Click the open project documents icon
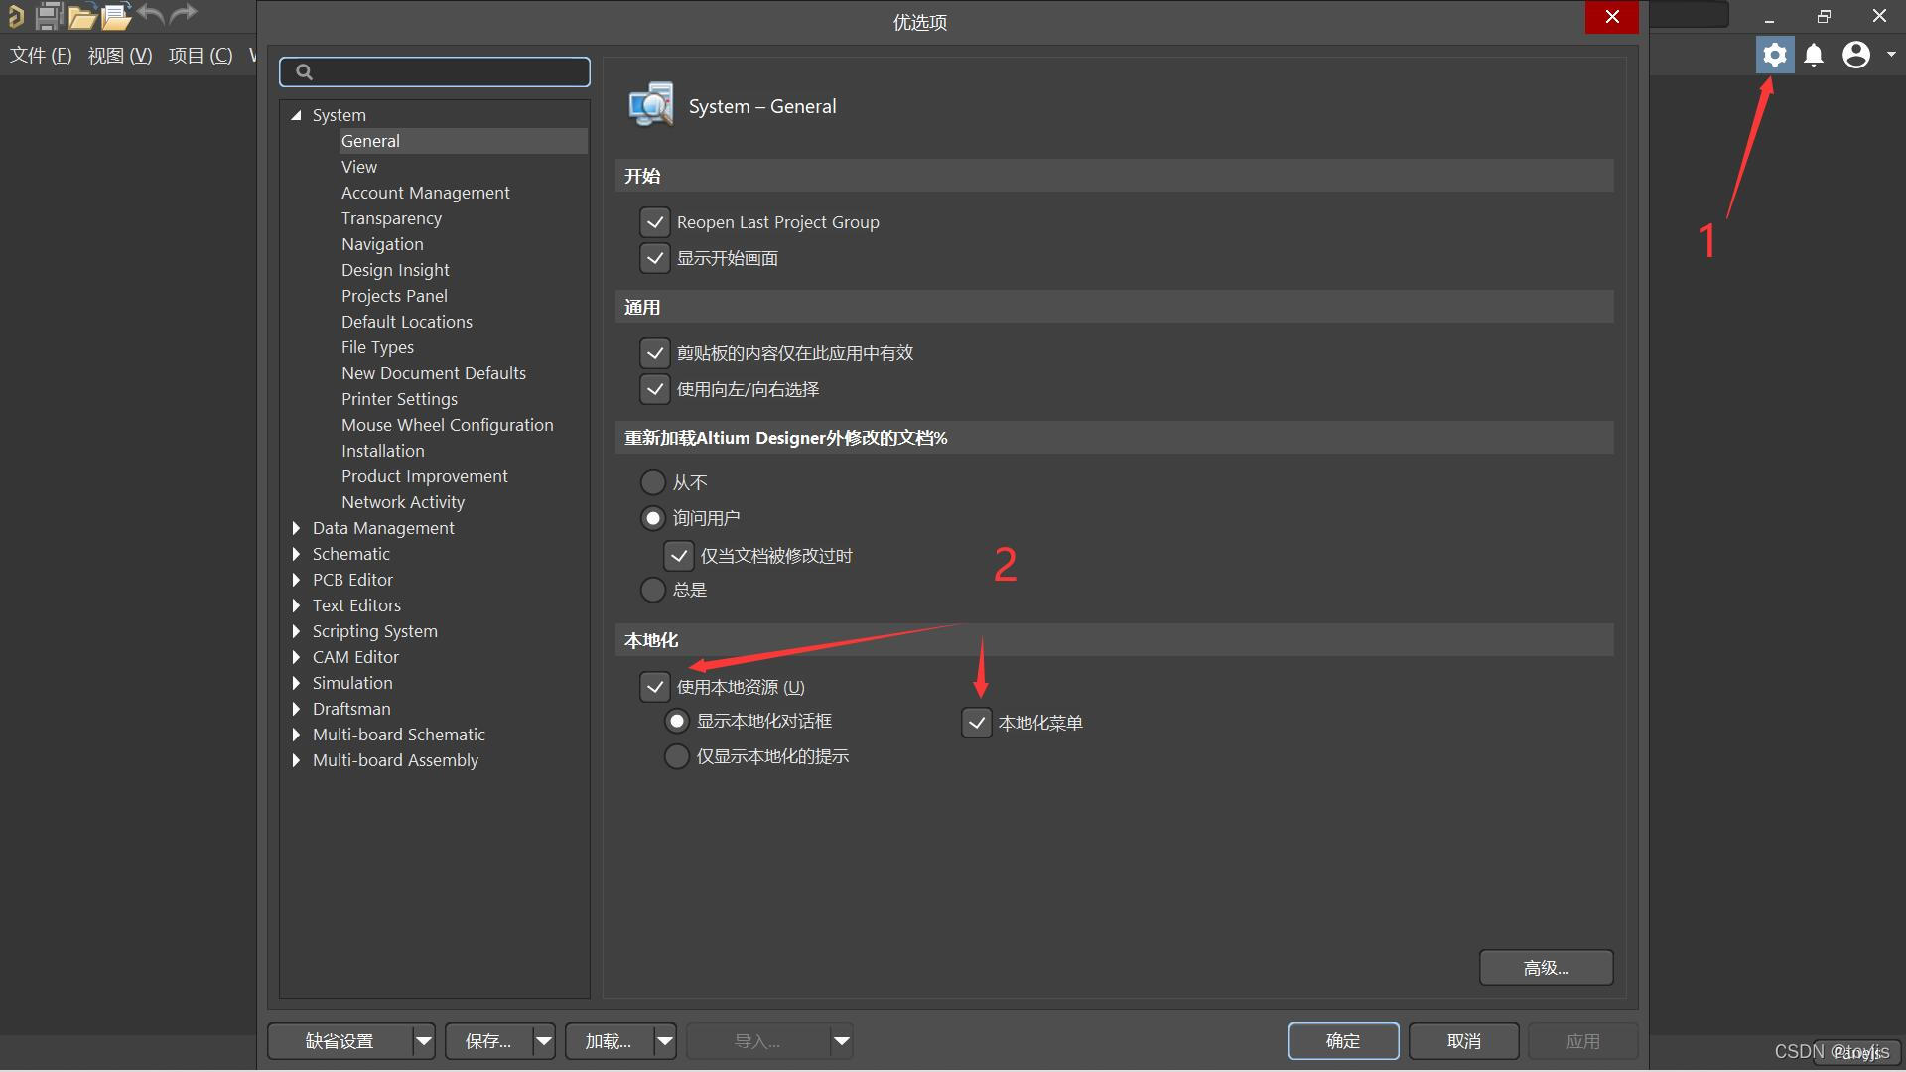The image size is (1906, 1072). tap(116, 16)
